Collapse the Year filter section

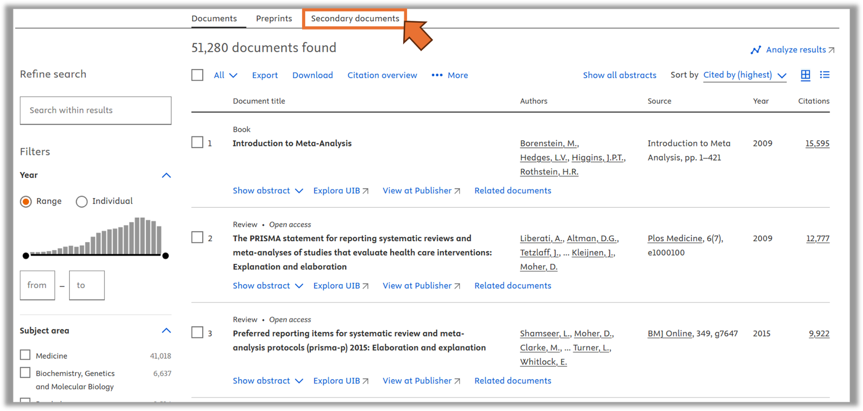tap(166, 176)
